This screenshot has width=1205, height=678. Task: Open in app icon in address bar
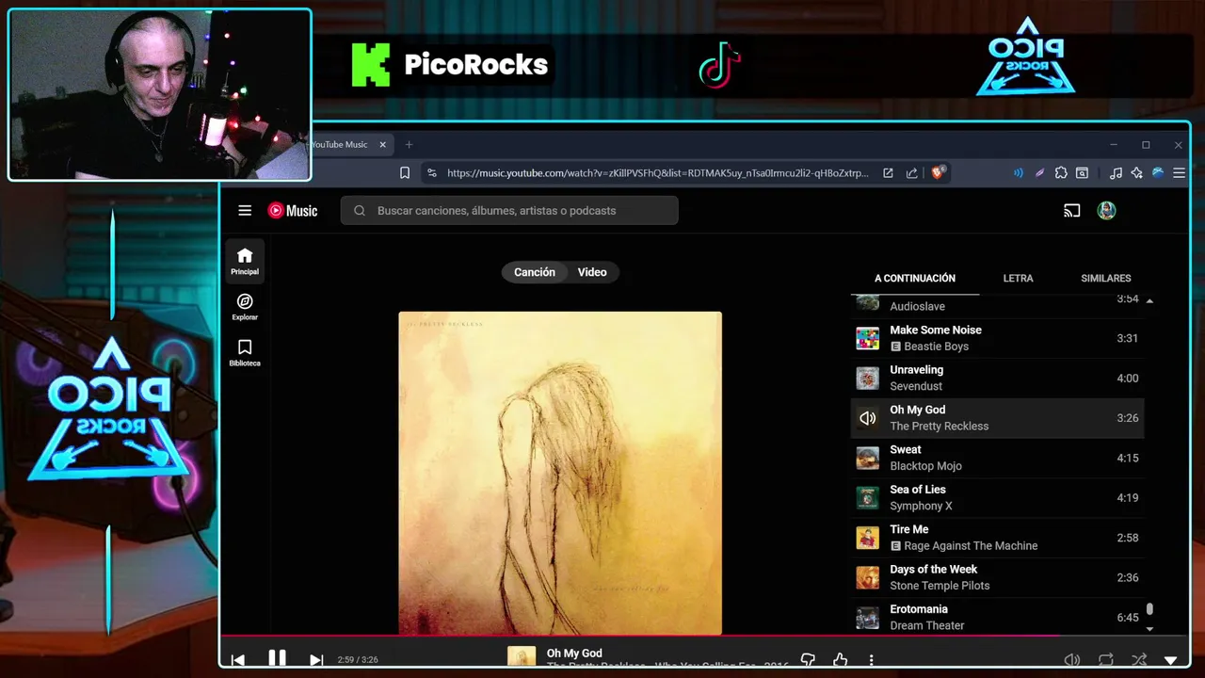888,173
